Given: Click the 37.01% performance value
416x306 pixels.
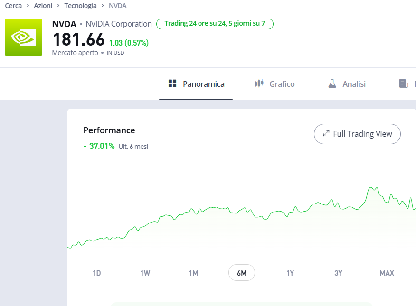Looking at the screenshot, I should point(102,146).
